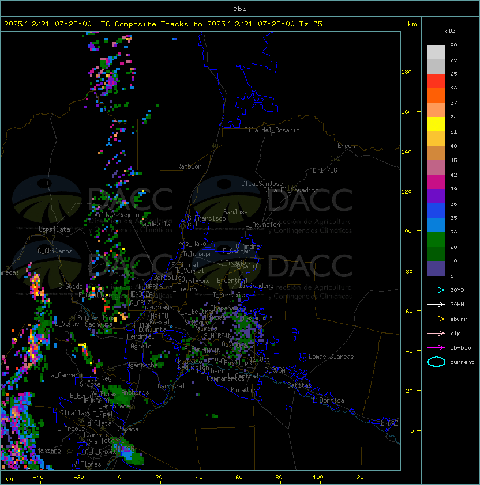This screenshot has width=480, height=485.
Task: Click the Agrelo label on the map
Action: coord(141,346)
